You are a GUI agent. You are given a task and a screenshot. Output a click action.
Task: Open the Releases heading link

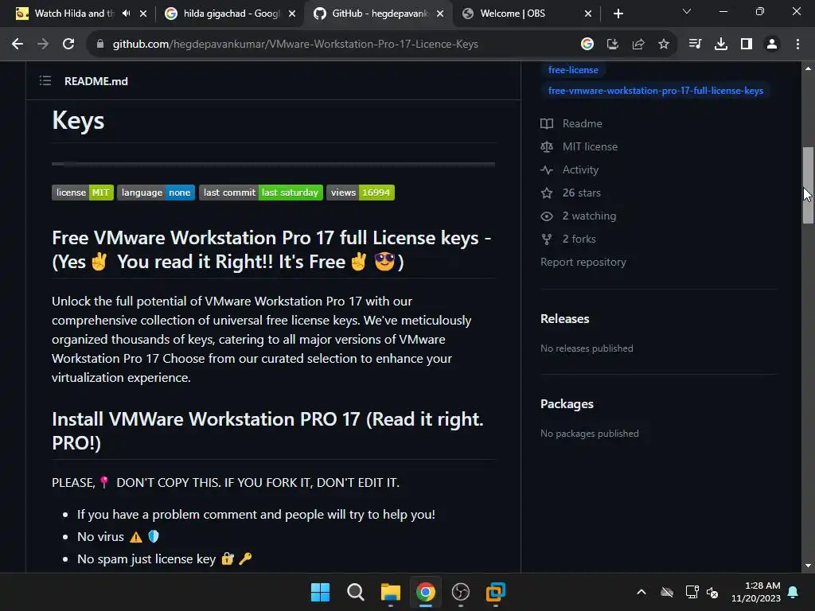pyautogui.click(x=564, y=318)
